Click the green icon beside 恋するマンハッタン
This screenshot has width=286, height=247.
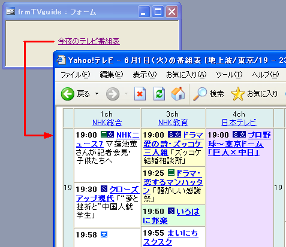pyautogui.click(x=171, y=173)
